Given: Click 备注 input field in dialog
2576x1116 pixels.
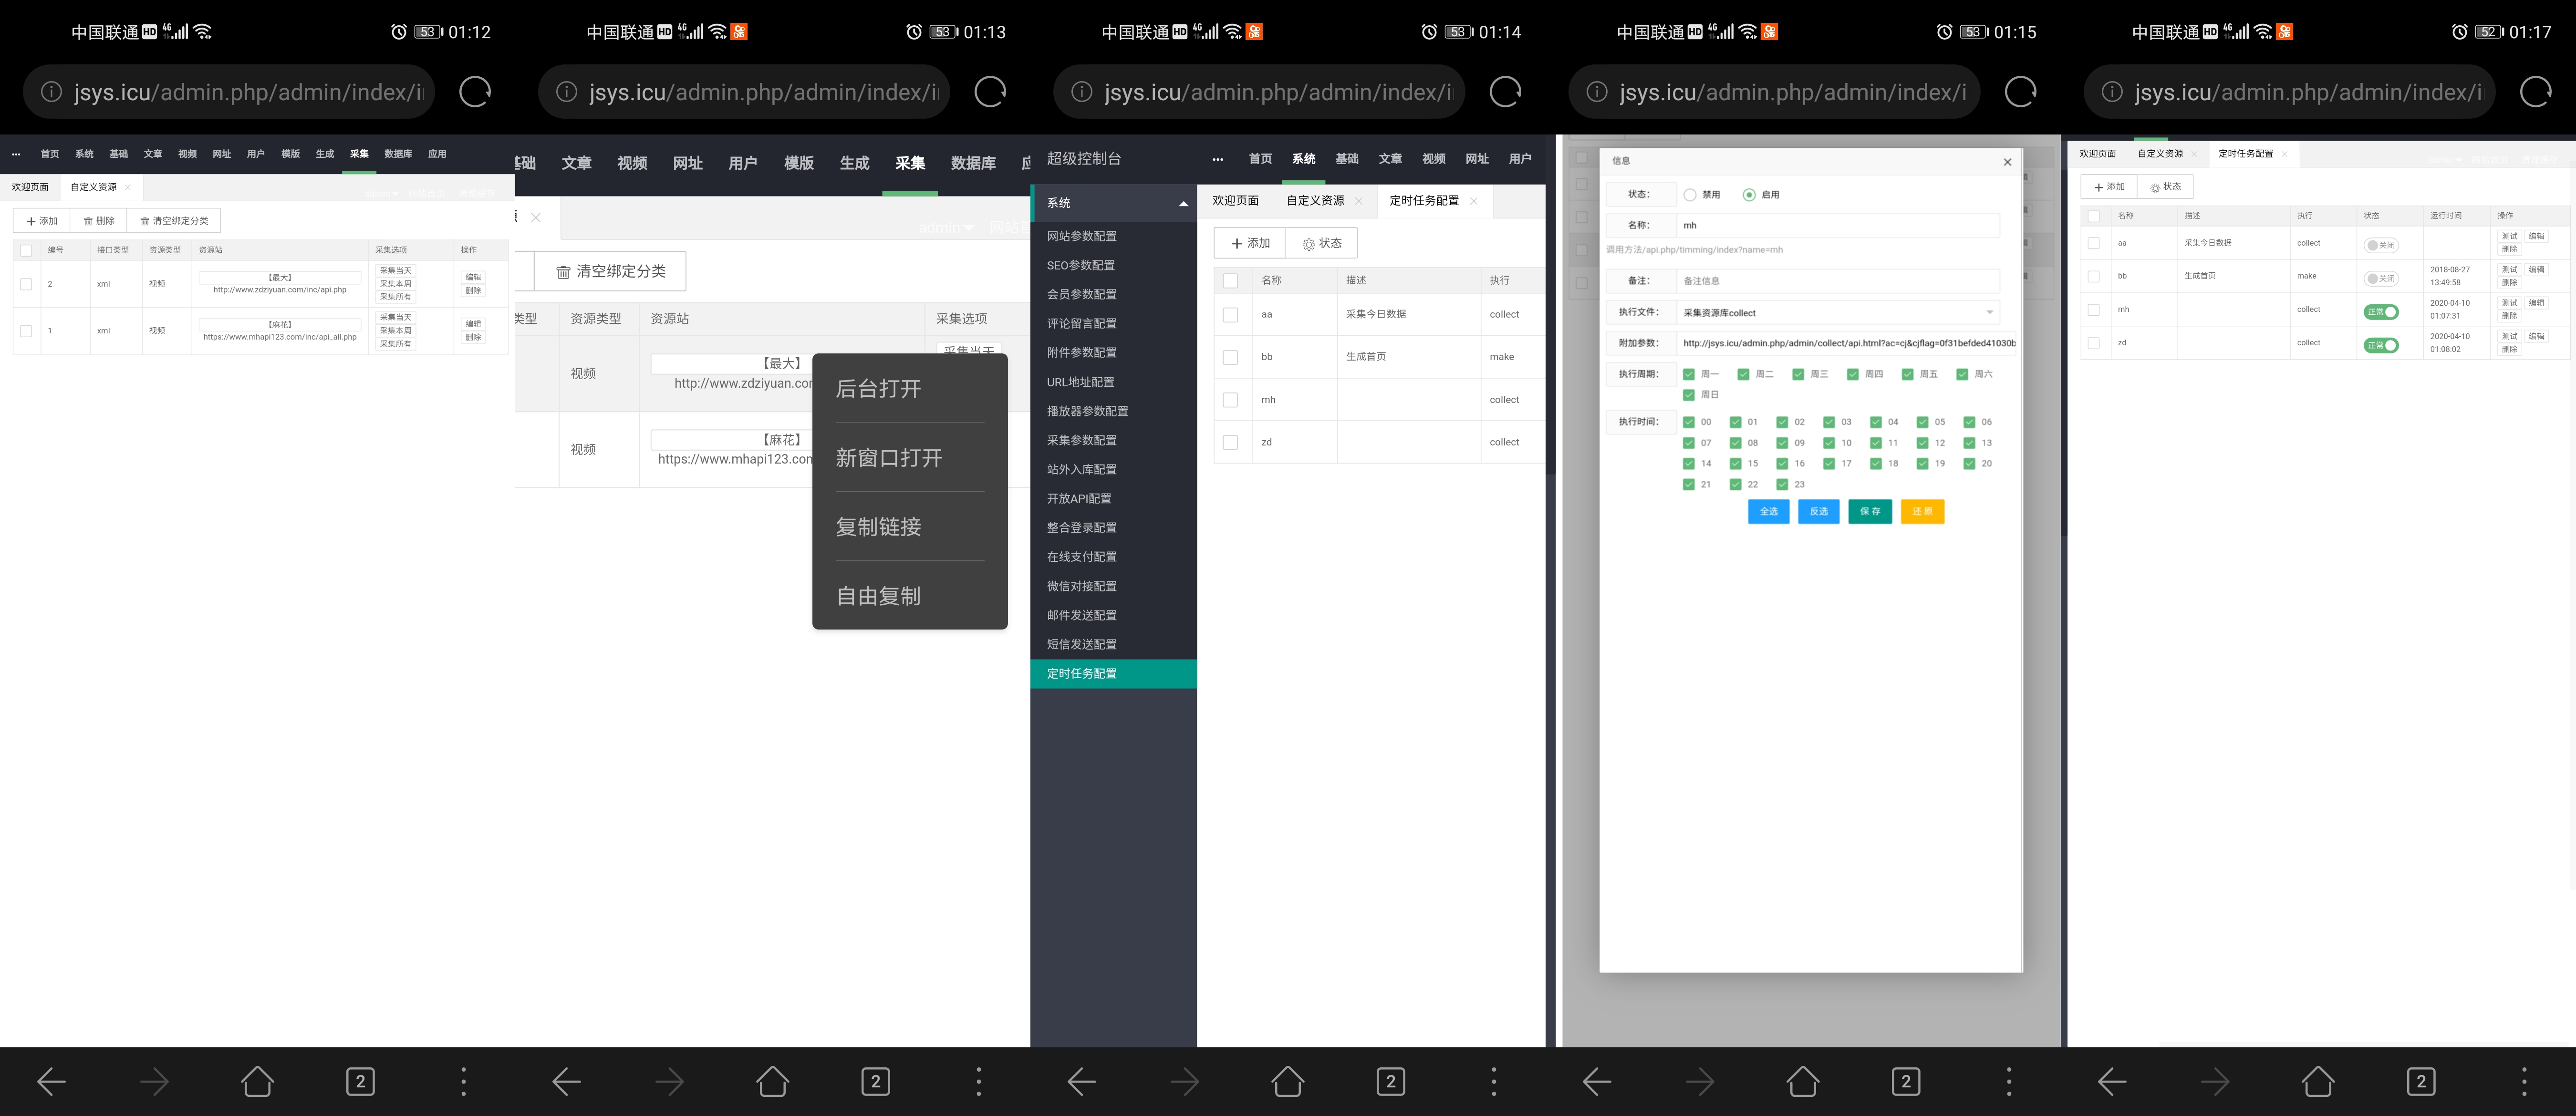Looking at the screenshot, I should [1838, 281].
